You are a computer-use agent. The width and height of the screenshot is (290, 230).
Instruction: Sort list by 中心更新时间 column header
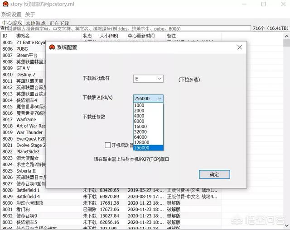pyautogui.click(x=141, y=35)
